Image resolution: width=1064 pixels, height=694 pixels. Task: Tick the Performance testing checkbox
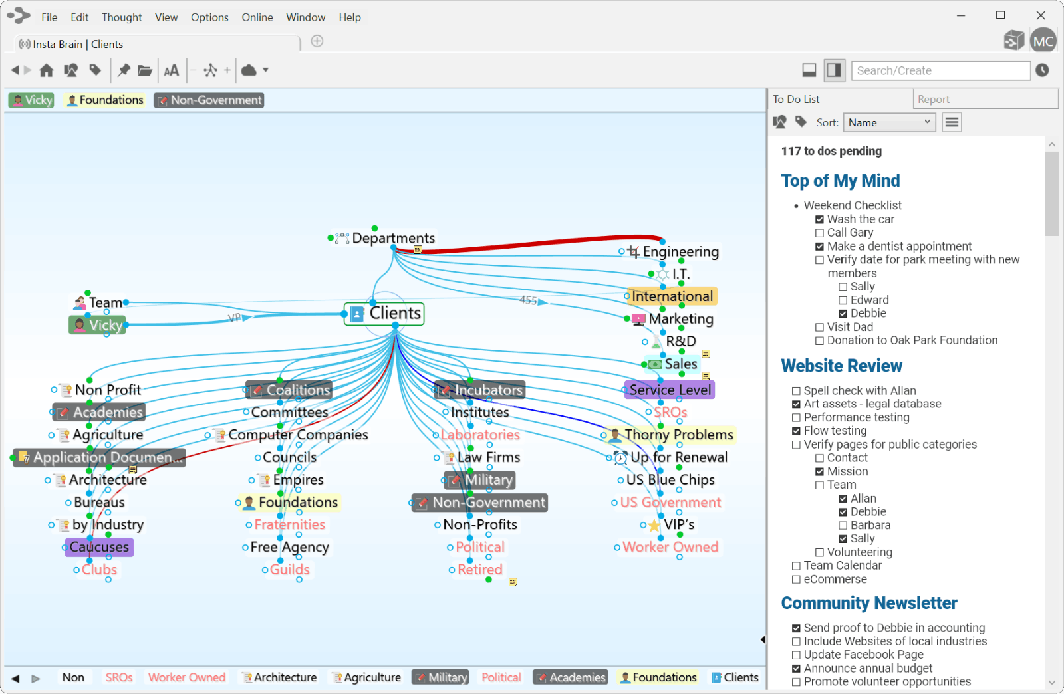point(796,418)
